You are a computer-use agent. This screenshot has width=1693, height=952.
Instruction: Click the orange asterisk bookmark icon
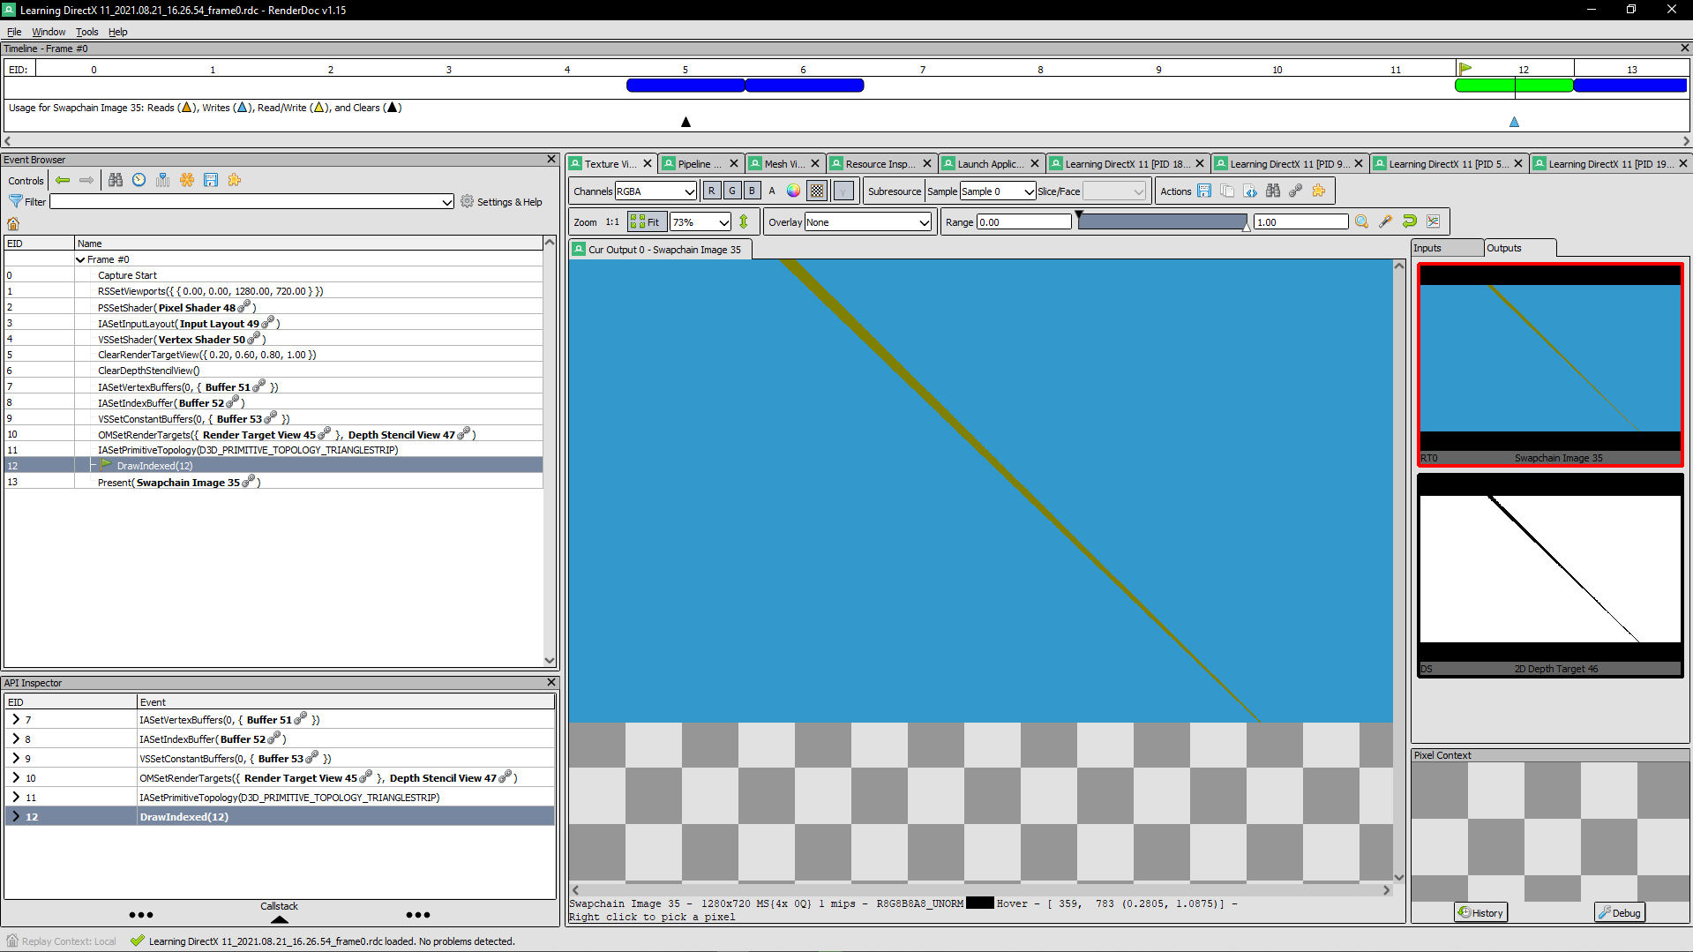point(187,180)
